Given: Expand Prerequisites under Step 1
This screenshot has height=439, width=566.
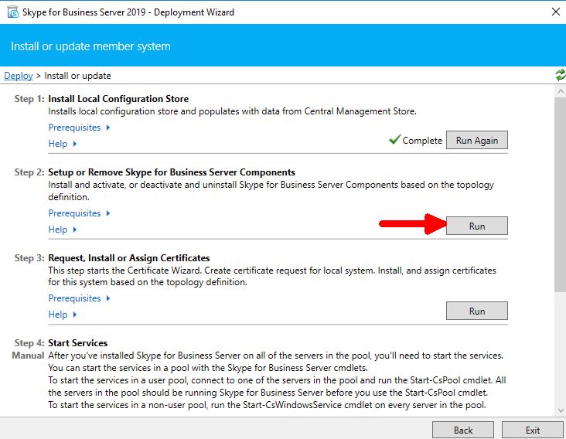Looking at the screenshot, I should click(79, 128).
